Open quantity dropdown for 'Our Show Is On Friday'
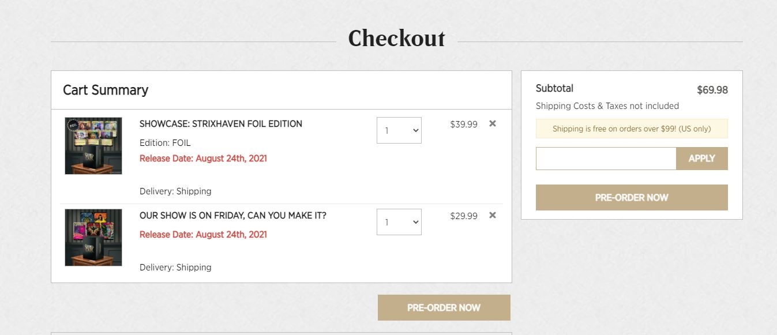 (399, 222)
